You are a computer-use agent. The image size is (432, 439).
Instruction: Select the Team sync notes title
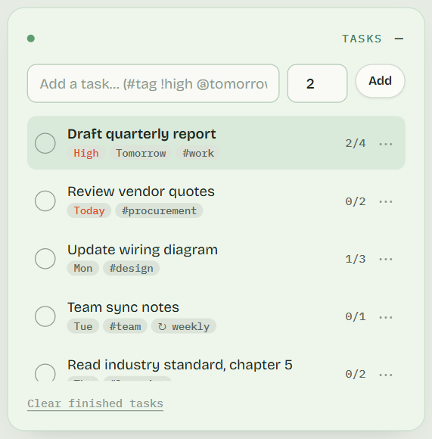[123, 307]
